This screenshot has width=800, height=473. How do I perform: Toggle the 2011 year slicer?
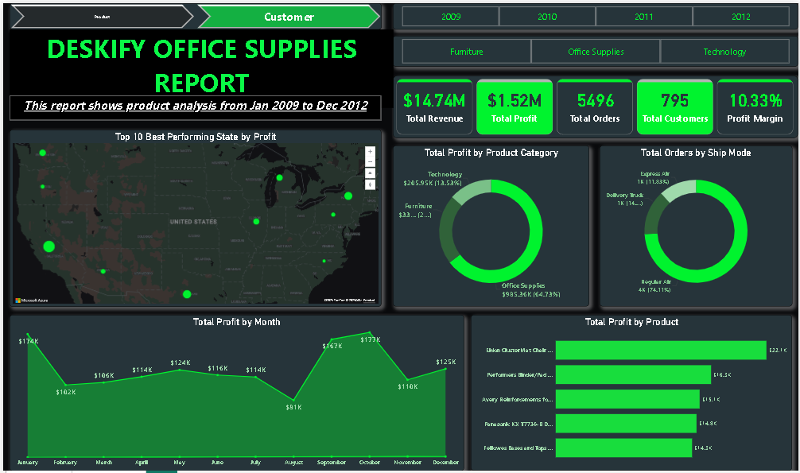click(x=644, y=17)
